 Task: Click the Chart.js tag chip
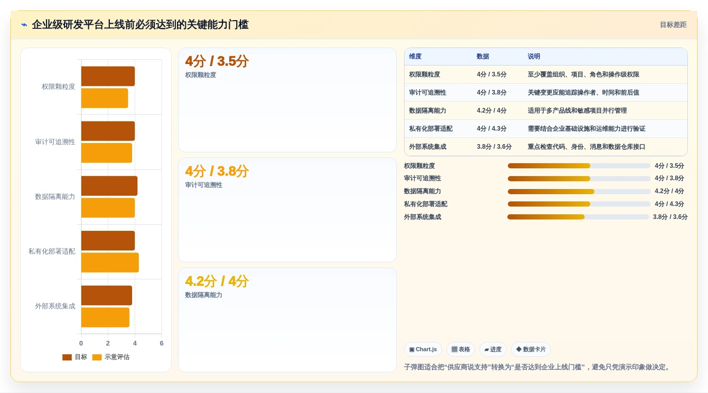423,350
